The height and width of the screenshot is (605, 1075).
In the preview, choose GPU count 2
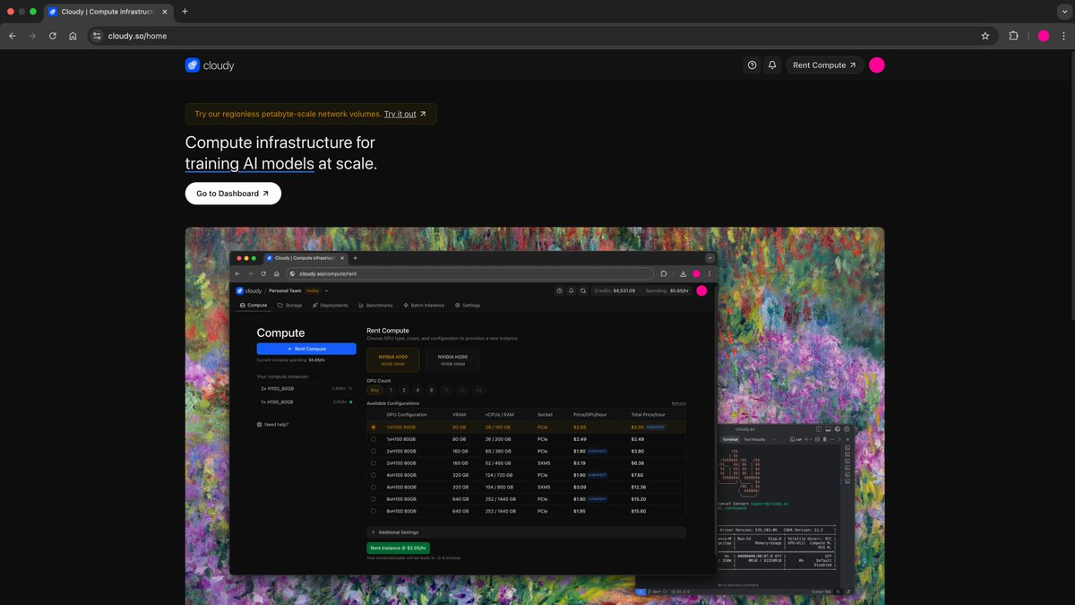404,390
